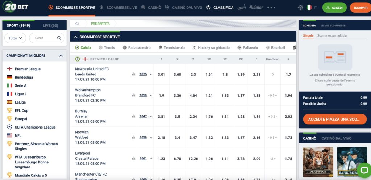Viewport: 371px width, 180px height.
Task: Go to home via breadcrumb house icon
Action: pyautogui.click(x=77, y=24)
